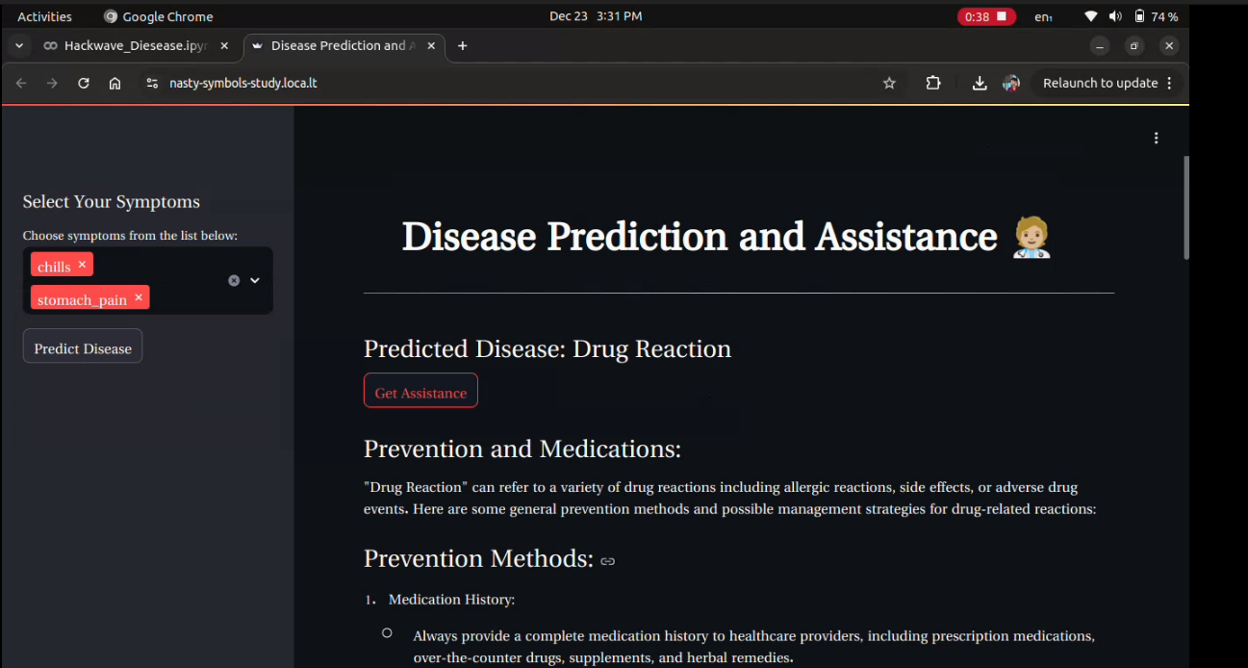Screen dimensions: 1248x668
Task: Click the Wi-Fi status icon
Action: (1090, 15)
